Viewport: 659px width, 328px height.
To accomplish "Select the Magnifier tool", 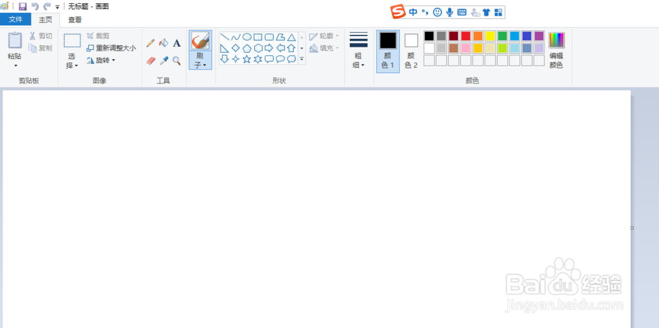I will pos(177,61).
